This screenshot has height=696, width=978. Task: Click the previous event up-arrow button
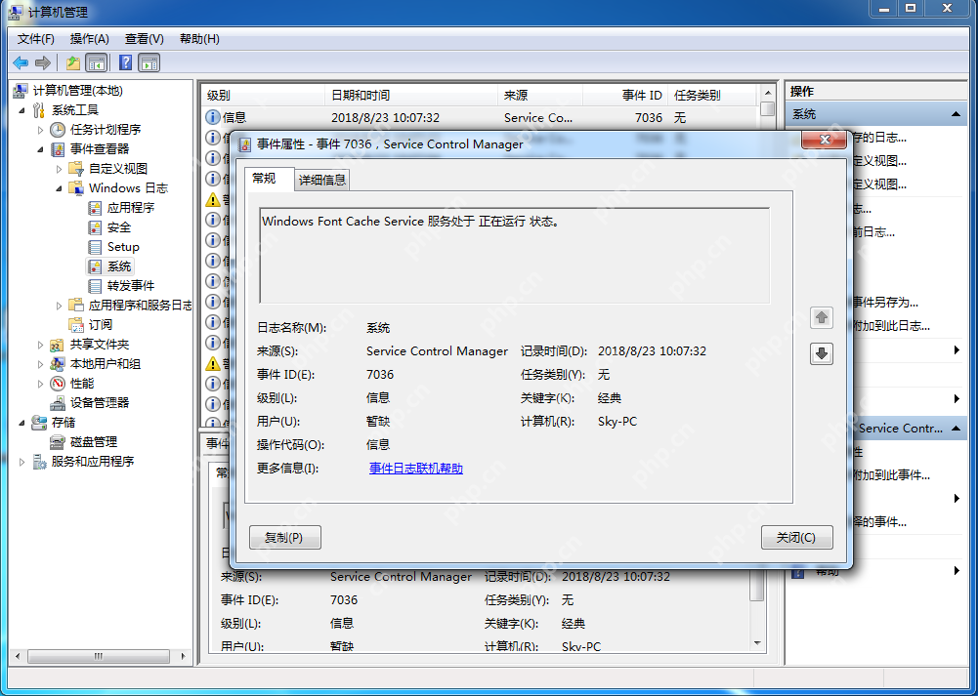pos(822,317)
